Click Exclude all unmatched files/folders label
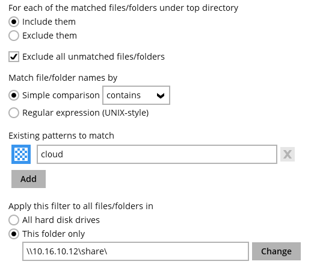311x267 pixels. coord(93,57)
